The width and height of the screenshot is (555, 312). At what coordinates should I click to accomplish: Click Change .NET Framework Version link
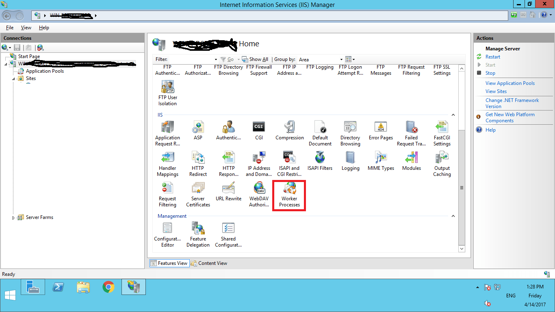(512, 103)
